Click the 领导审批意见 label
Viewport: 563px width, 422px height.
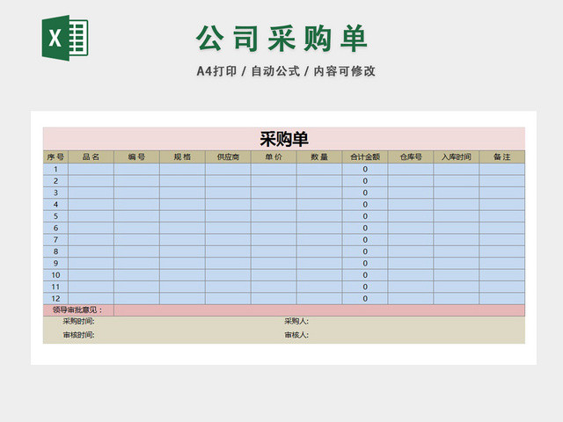pos(77,310)
